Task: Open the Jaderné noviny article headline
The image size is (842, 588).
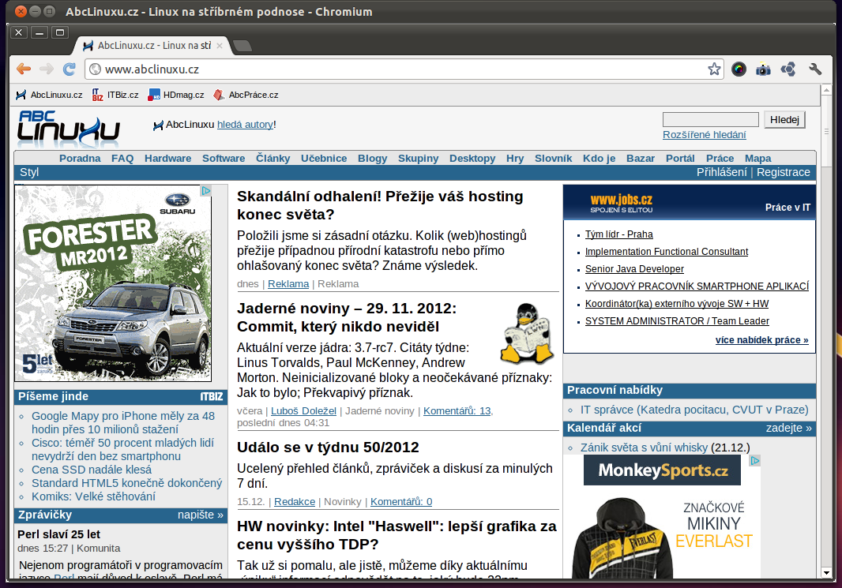Action: coord(347,317)
